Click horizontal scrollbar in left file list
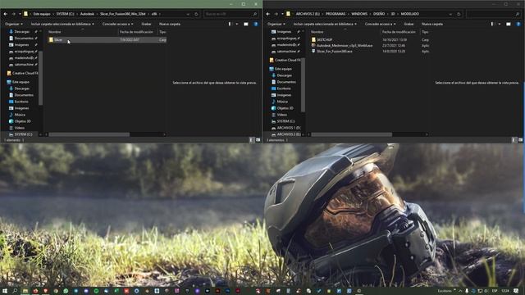This screenshot has width=525, height=295. point(89,134)
